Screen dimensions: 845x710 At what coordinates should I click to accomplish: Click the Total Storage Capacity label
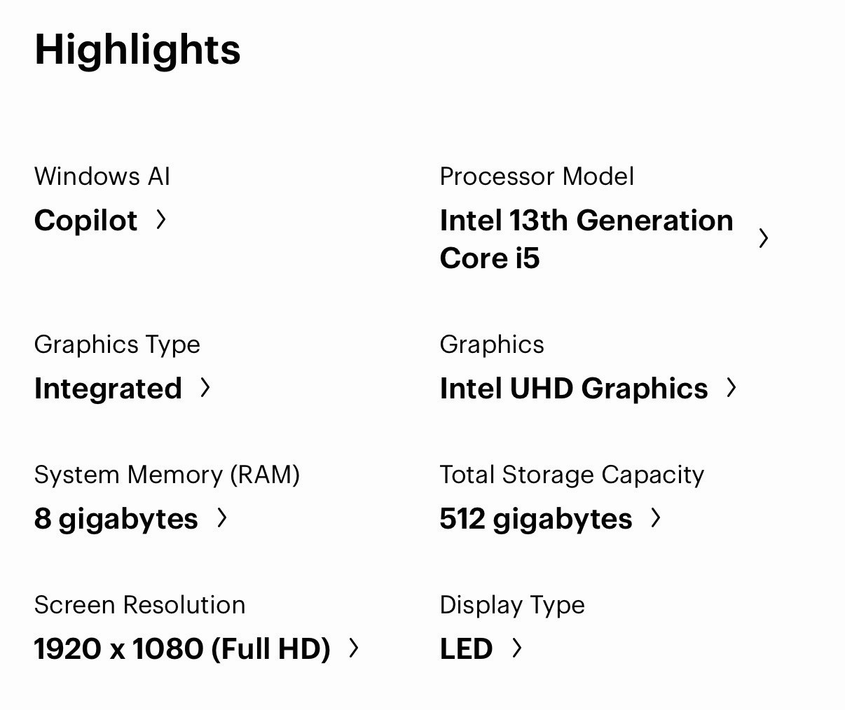(x=572, y=475)
